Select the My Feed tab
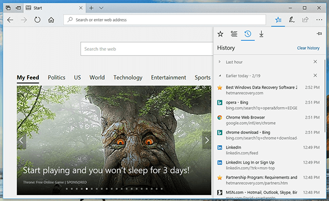 [x=28, y=78]
